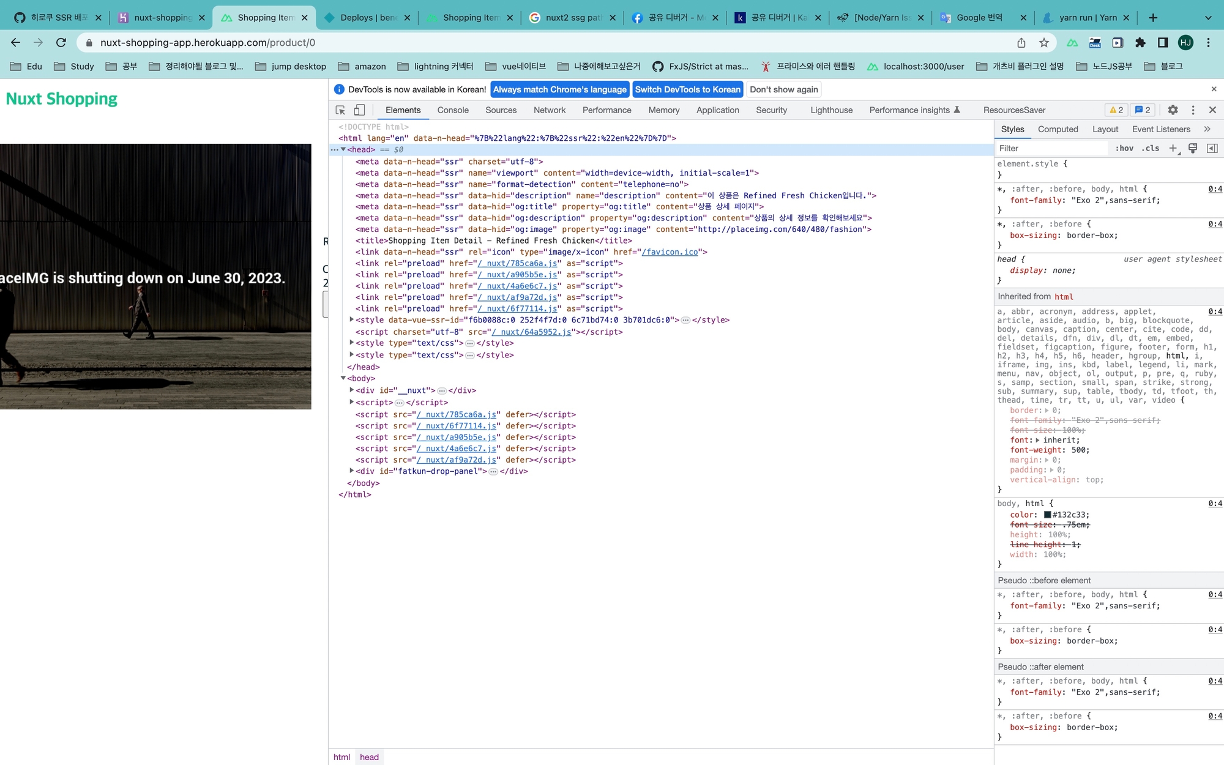1224x765 pixels.
Task: Open the HJ profile avatar
Action: coord(1185,42)
